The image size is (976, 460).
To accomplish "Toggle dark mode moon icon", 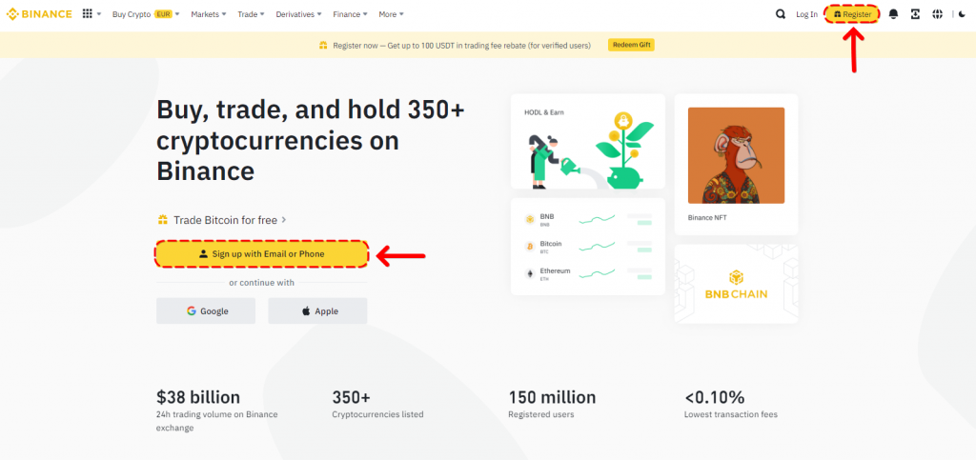I will (961, 14).
